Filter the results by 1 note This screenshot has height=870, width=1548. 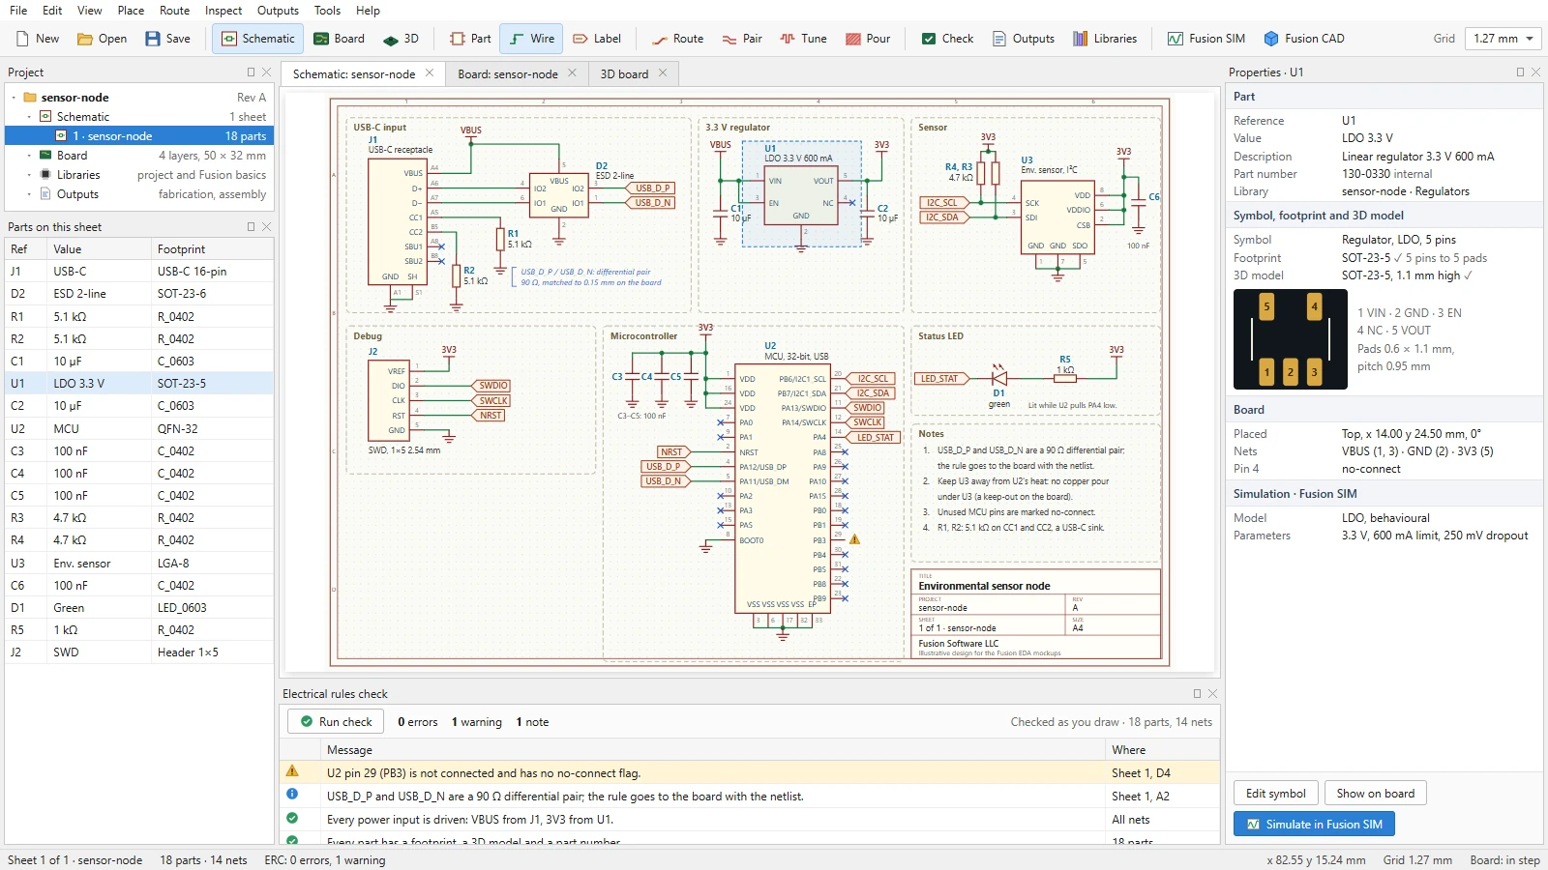click(x=532, y=722)
